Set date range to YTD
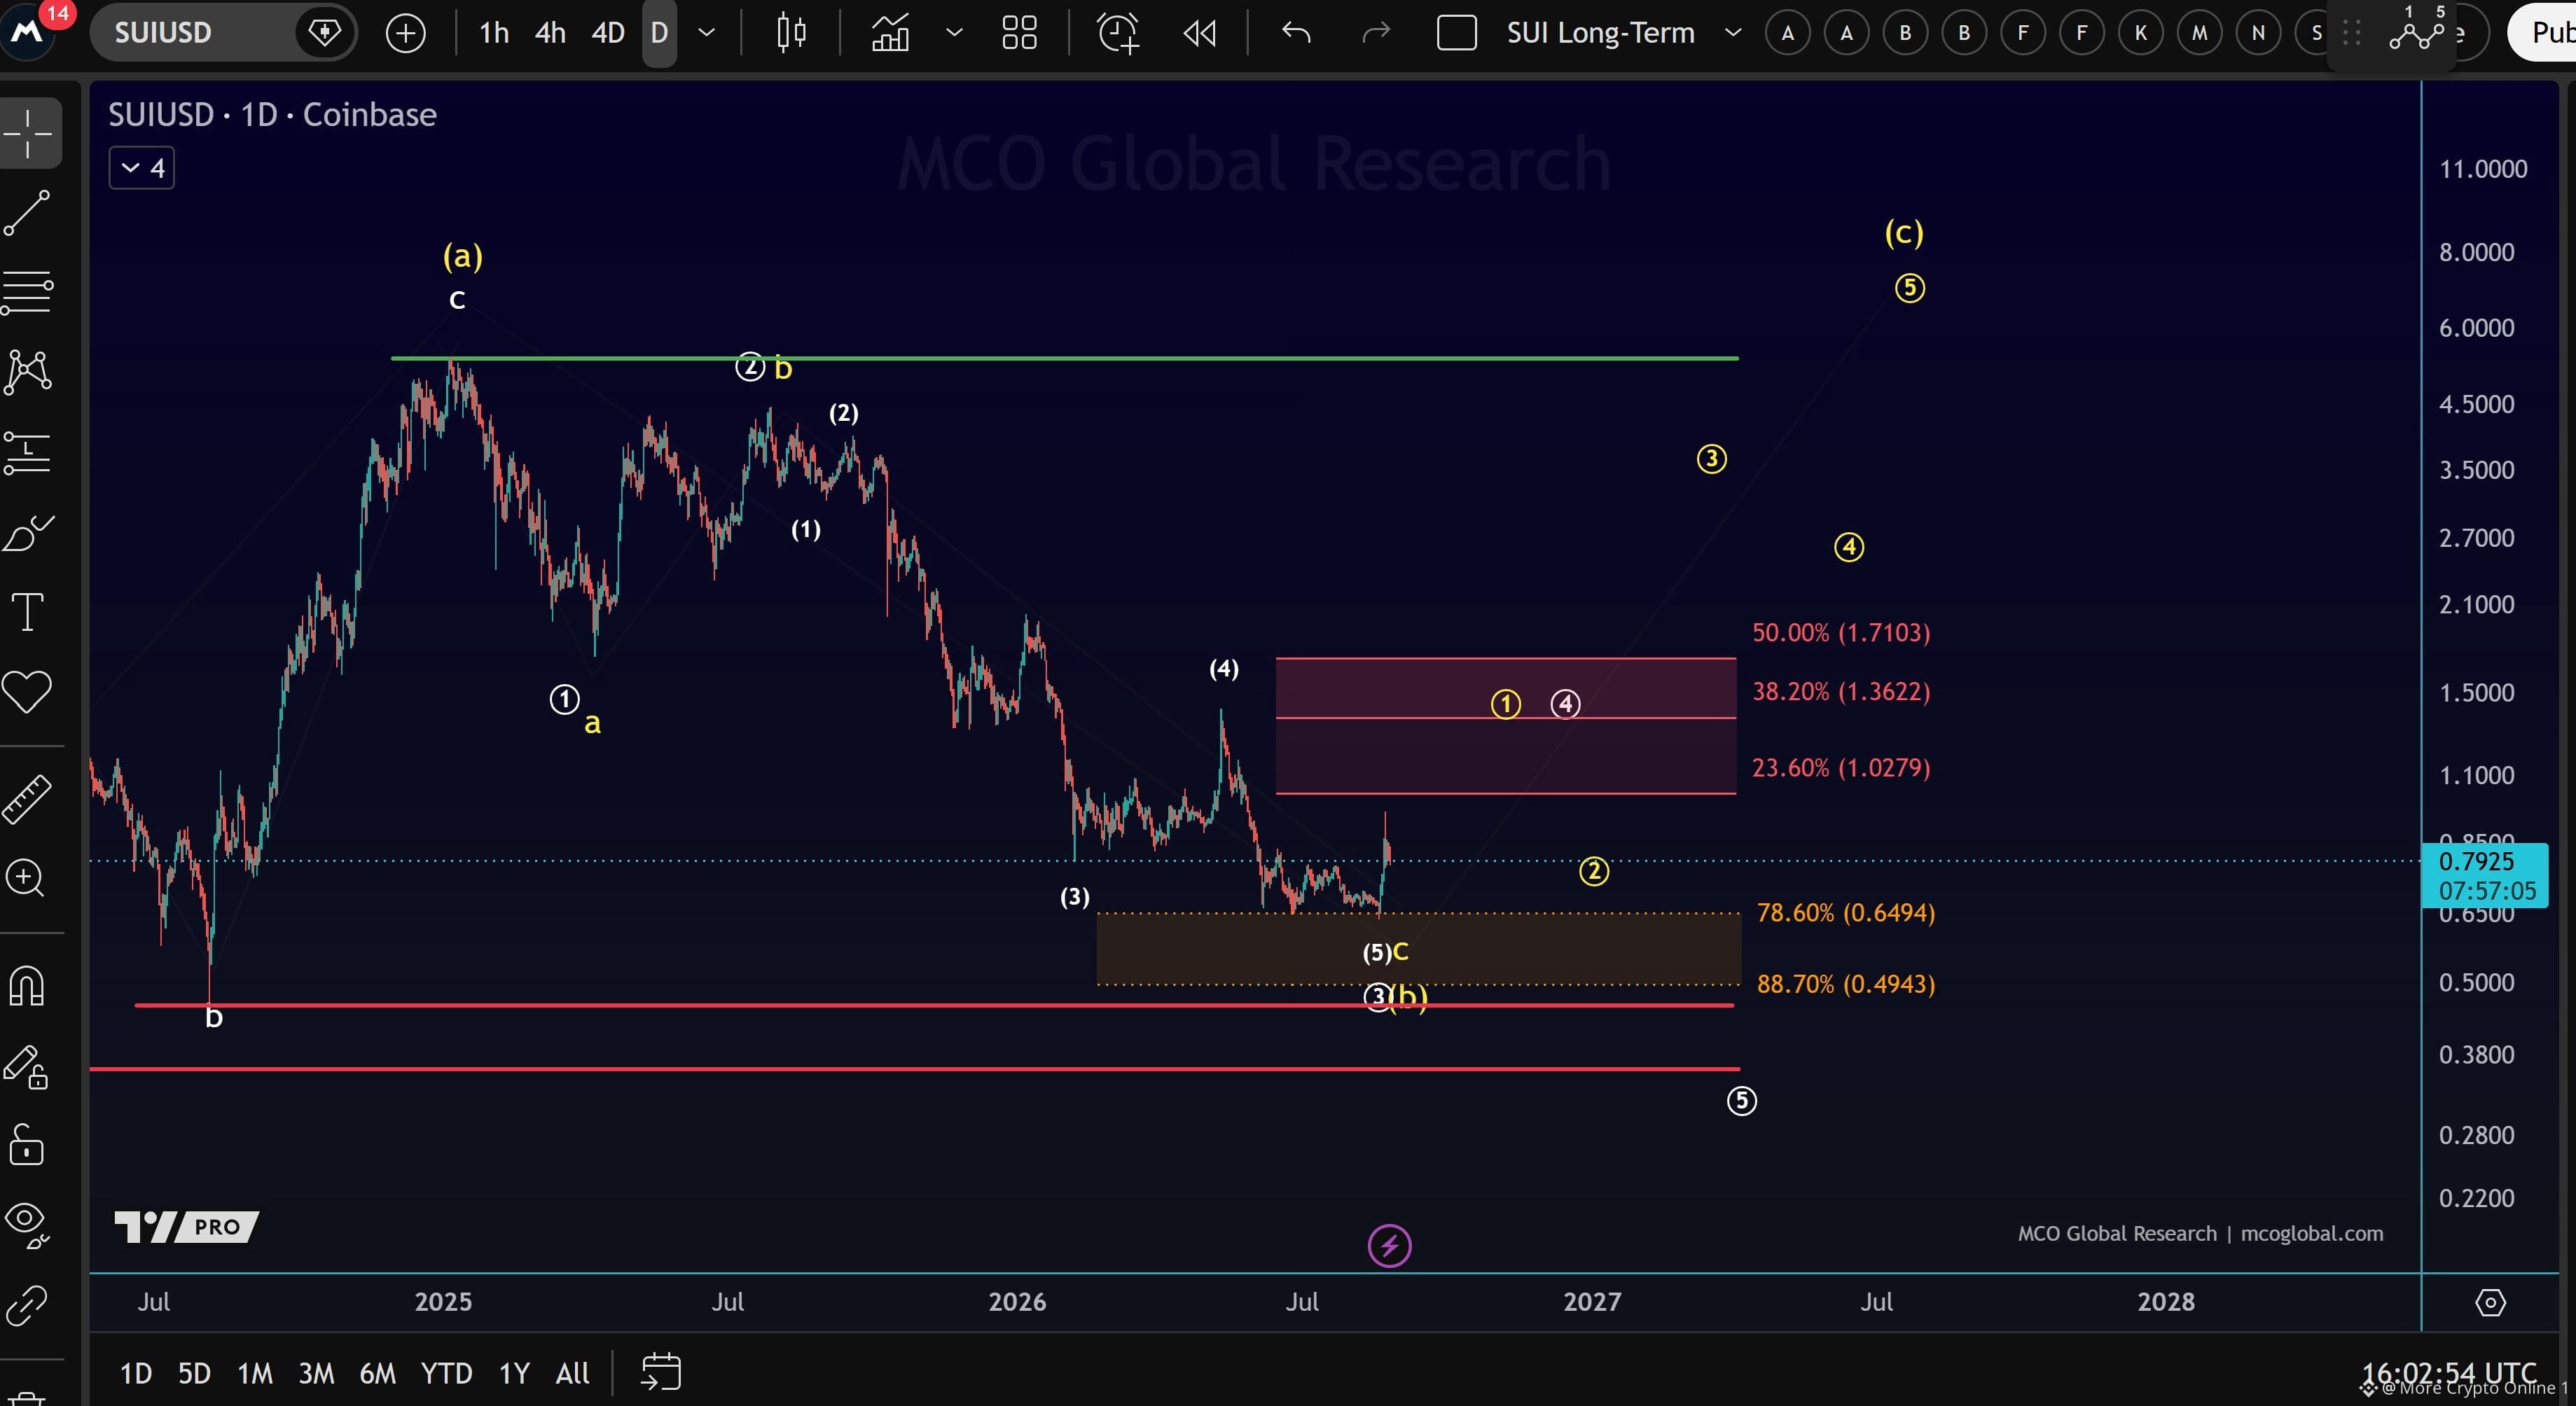The image size is (2576, 1406). [446, 1373]
